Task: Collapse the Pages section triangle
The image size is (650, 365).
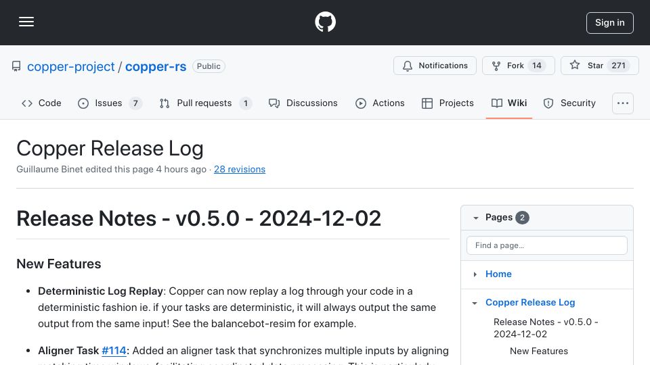Action: coord(476,218)
